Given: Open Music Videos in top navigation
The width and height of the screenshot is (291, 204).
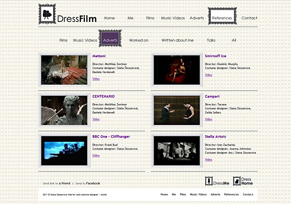Looking at the screenshot, I should [173, 18].
